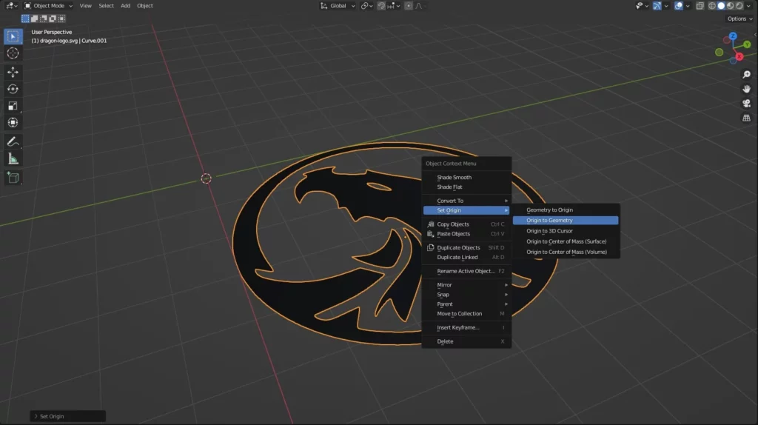Activate the 3D Cursor tool

tap(13, 53)
